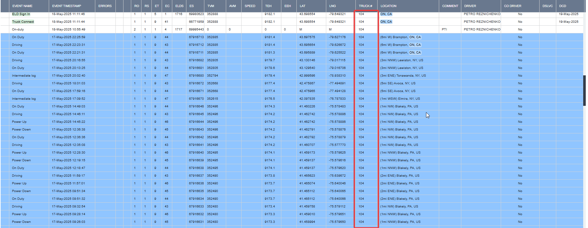The image size is (588, 228).
Task: Select timestamp '17-May-2025 09:26:03'
Action: pyautogui.click(x=68, y=222)
